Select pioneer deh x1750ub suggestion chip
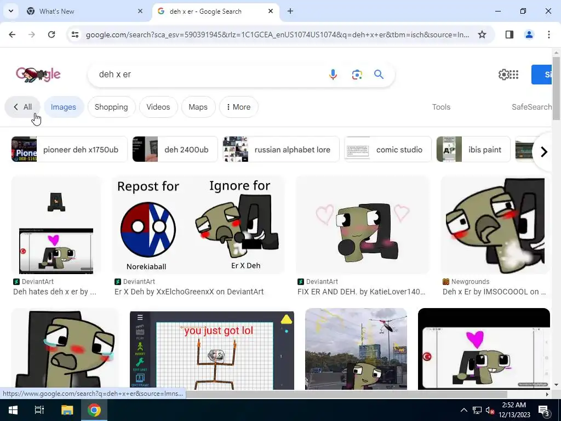This screenshot has height=421, width=561. coord(70,149)
